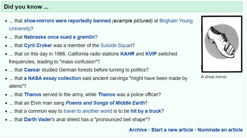This screenshot has width=247, height=138.
Task: Open the KAHR radio station link
Action: (127, 54)
